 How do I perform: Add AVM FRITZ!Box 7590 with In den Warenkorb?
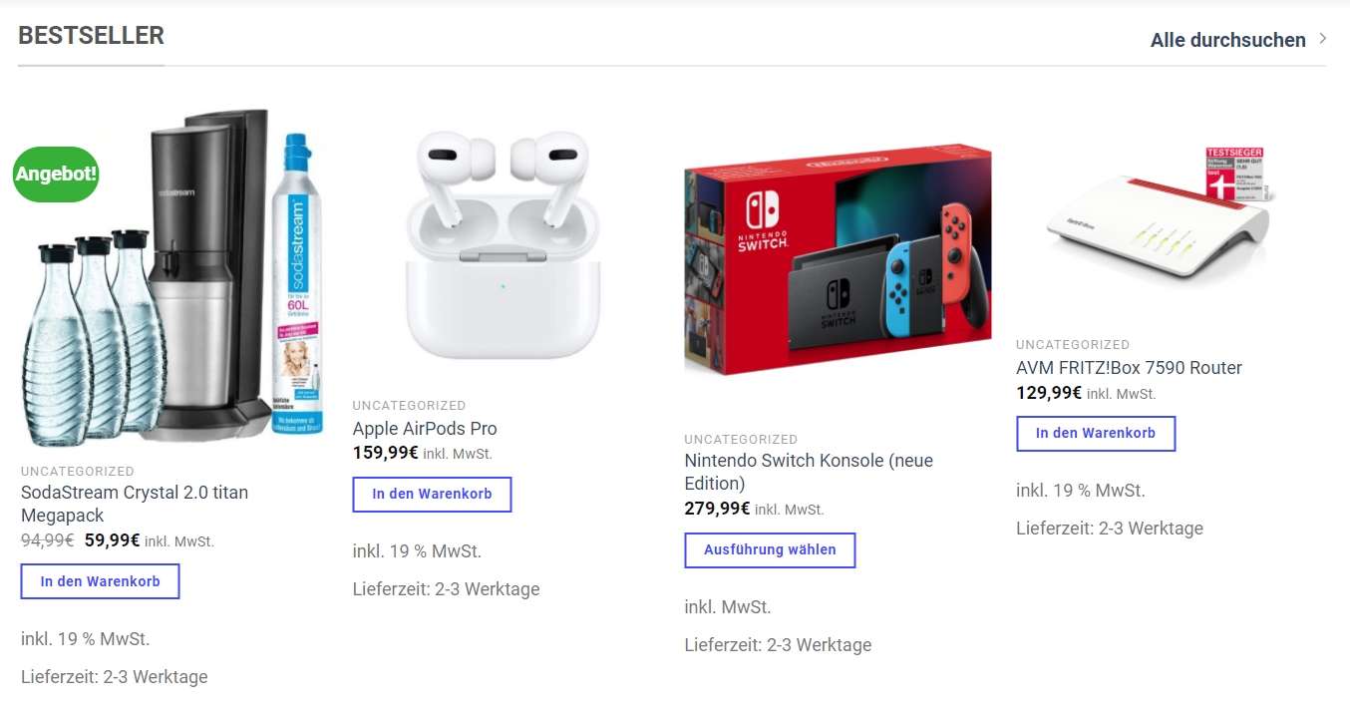click(1096, 434)
